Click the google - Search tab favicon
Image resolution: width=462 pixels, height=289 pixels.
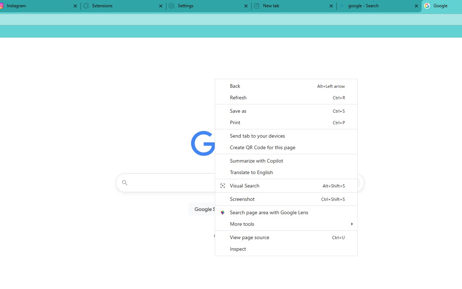(x=342, y=6)
